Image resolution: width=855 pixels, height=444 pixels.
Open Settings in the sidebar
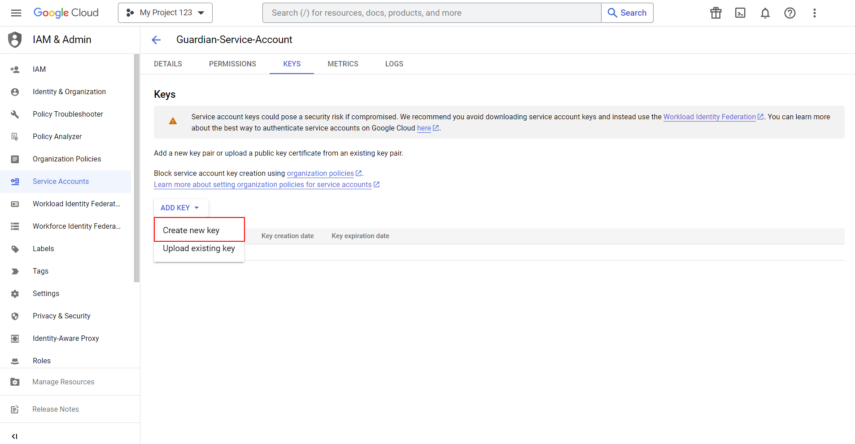click(x=65, y=294)
